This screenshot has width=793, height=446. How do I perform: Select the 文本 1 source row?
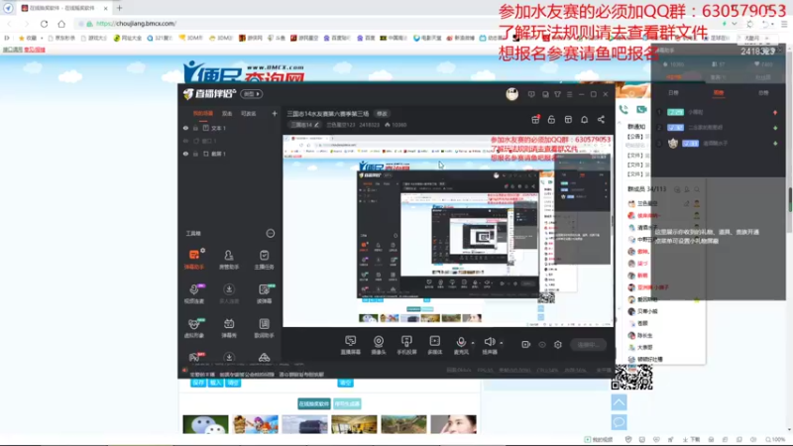[x=230, y=128]
